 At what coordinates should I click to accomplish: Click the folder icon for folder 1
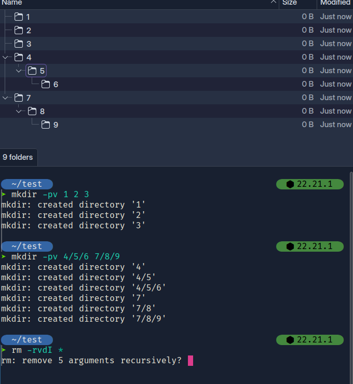pyautogui.click(x=19, y=17)
